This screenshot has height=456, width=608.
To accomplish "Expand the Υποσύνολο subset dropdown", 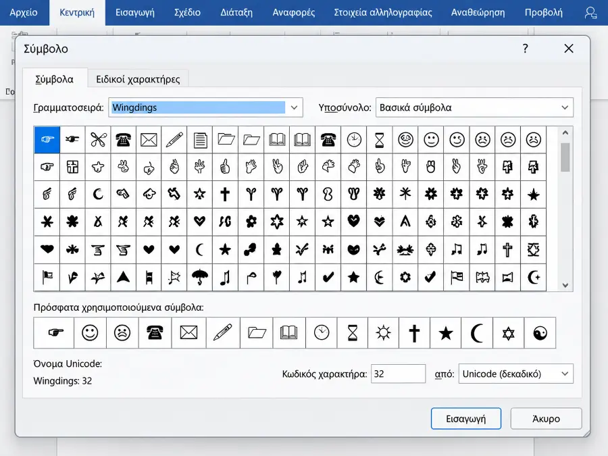I will tap(475, 107).
